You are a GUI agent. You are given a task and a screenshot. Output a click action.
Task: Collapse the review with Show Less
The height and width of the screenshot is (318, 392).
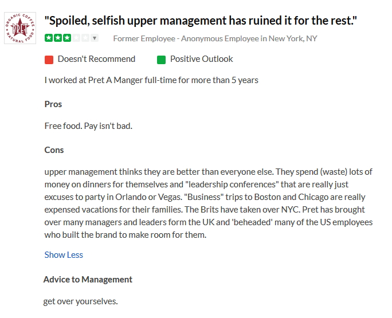(64, 254)
